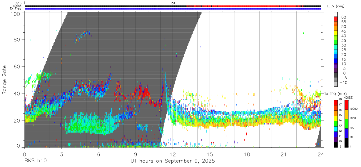
Task: Click the 14 label on TX FRQ colorbar
Action: (340, 120)
